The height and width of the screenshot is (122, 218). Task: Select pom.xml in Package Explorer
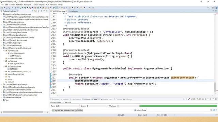pyautogui.click(x=11, y=82)
